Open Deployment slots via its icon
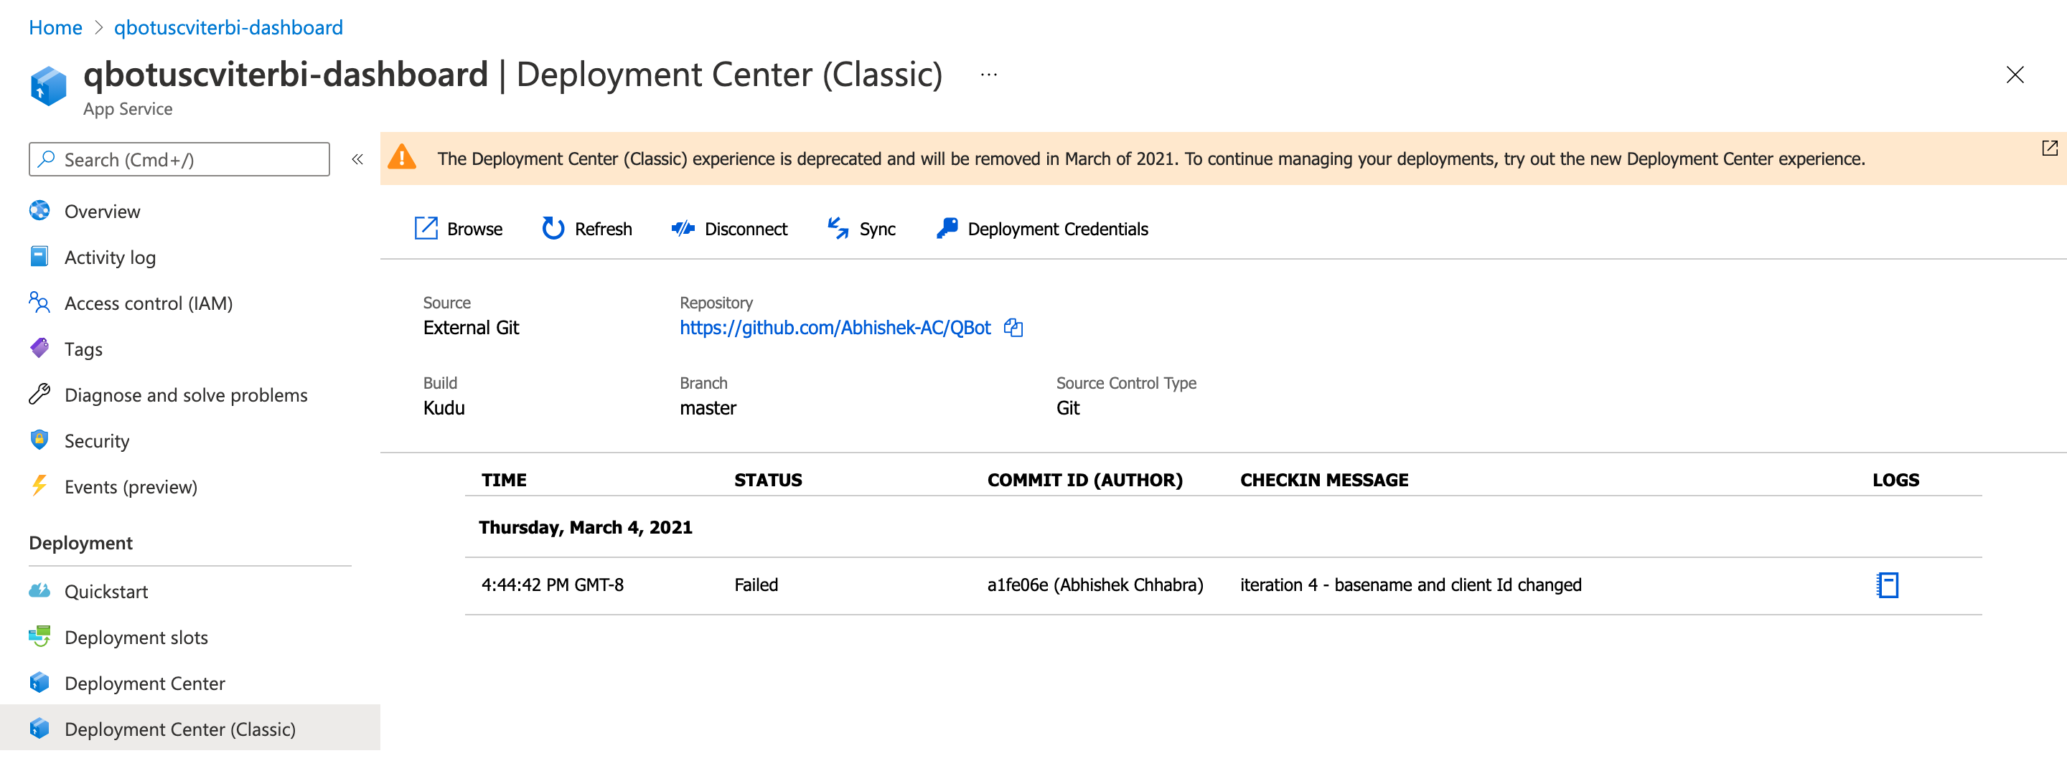The width and height of the screenshot is (2067, 766). pos(39,636)
